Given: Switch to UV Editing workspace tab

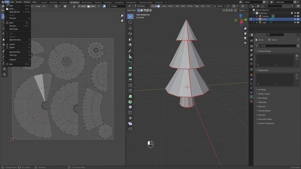Looking at the screenshot, I should tap(74, 2).
